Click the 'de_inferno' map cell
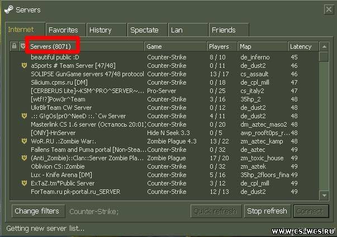Image resolution: width=337 pixels, height=237 pixels. [255, 57]
